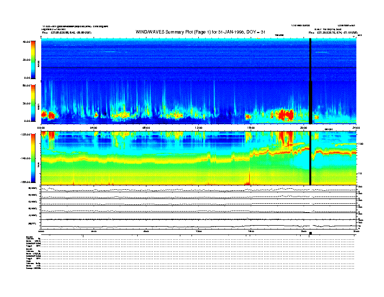The image size is (384, 297).
Task: Click the TNR color scale bar
Action: click(x=33, y=158)
